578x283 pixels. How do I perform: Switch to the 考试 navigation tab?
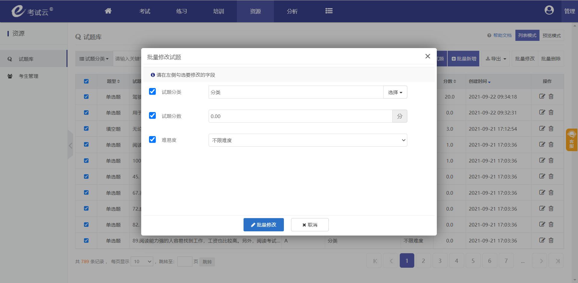click(145, 11)
